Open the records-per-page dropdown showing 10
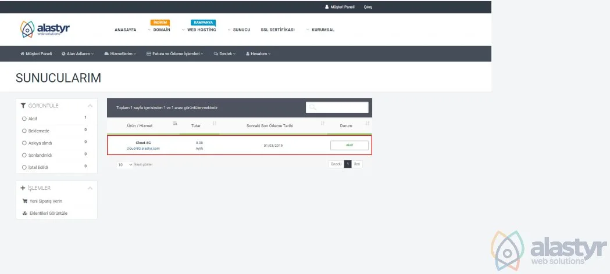This screenshot has width=610, height=274. (125, 164)
